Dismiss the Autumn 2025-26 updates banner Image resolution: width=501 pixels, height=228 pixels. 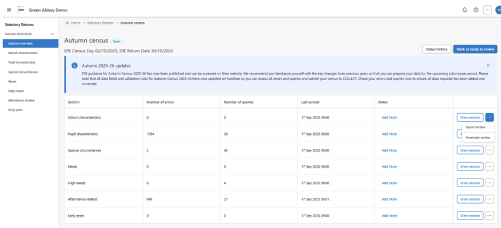(x=488, y=65)
